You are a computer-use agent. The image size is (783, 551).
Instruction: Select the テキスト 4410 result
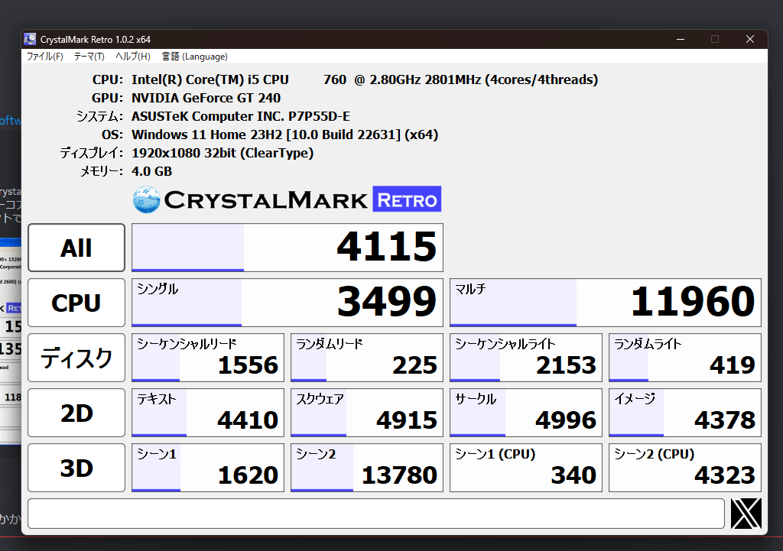[208, 412]
